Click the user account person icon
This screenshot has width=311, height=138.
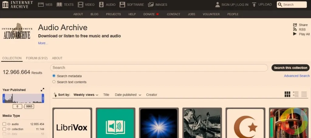pyautogui.click(x=217, y=5)
